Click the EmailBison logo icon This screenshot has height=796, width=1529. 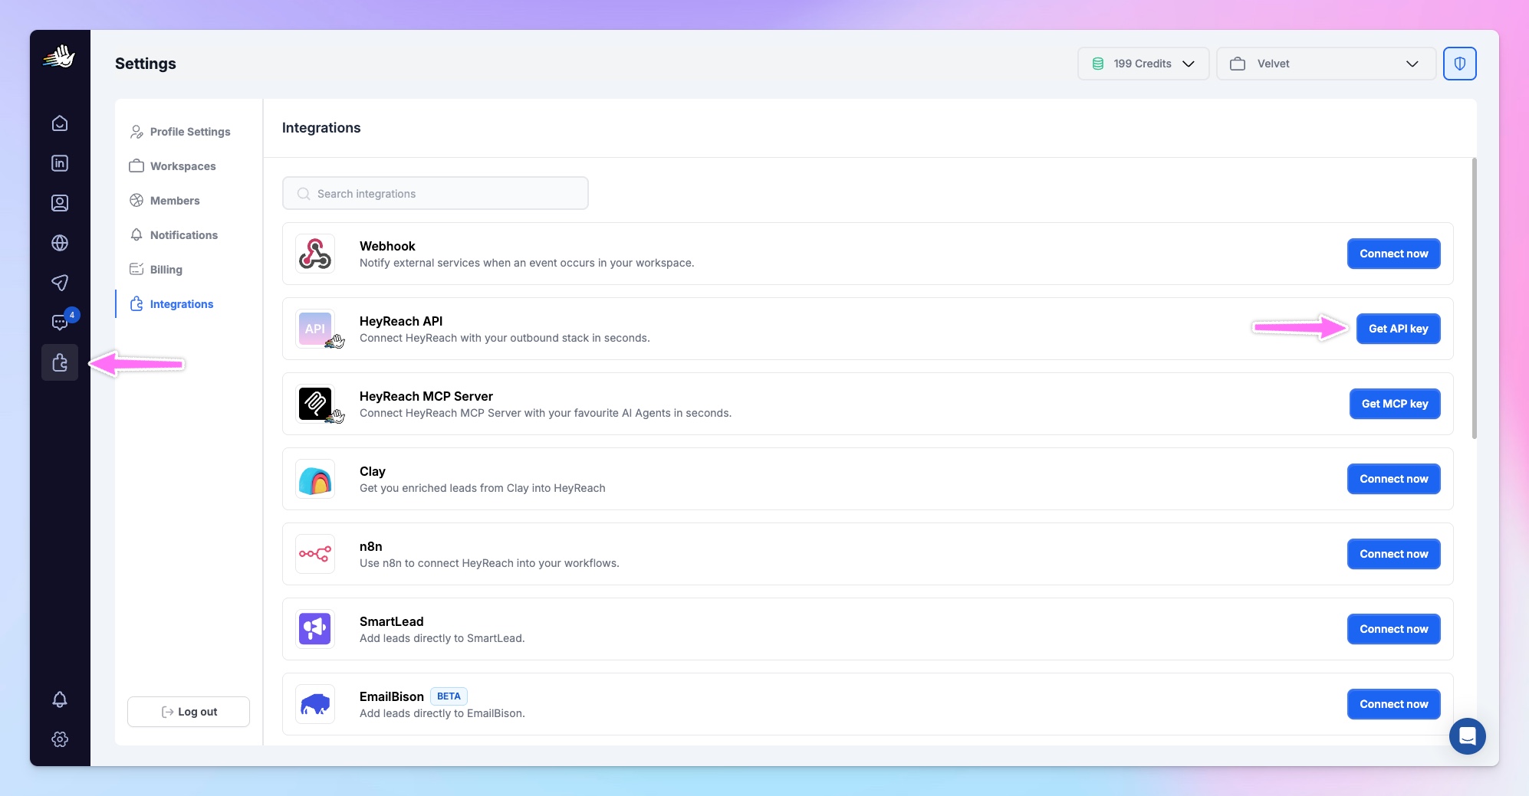point(315,704)
